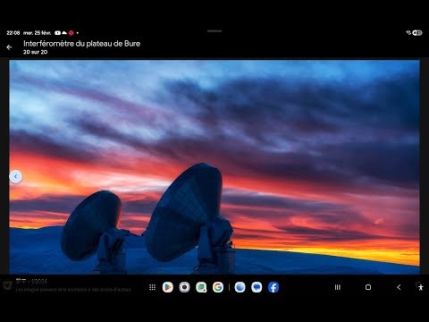
Task: Tap the YouTube notification icon in status bar
Action: [57, 33]
